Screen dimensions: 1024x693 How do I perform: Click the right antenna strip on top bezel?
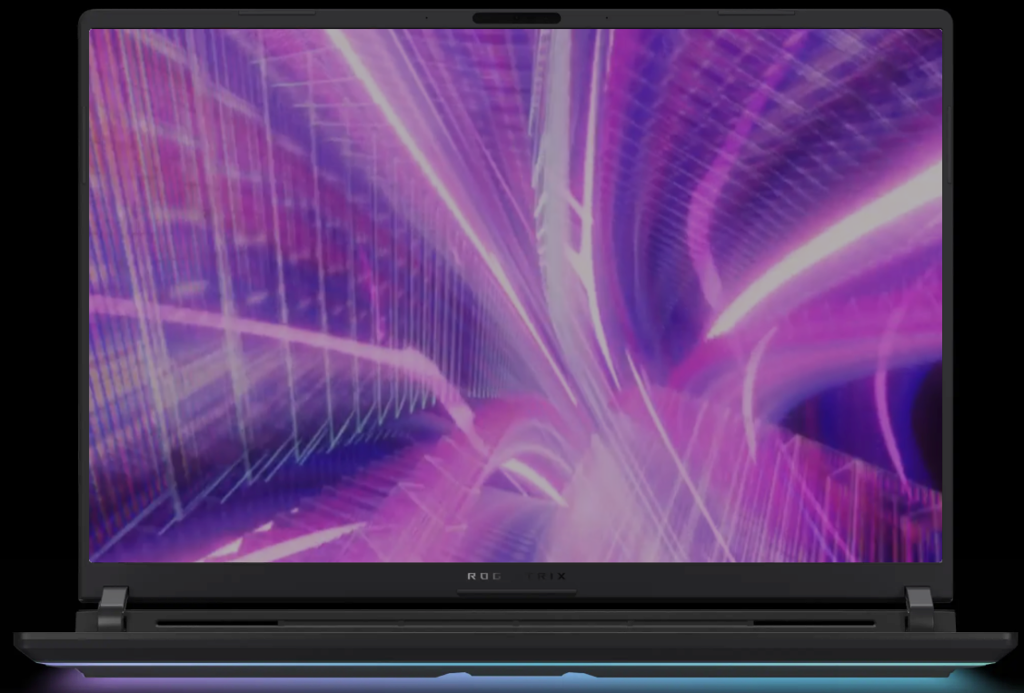[755, 14]
